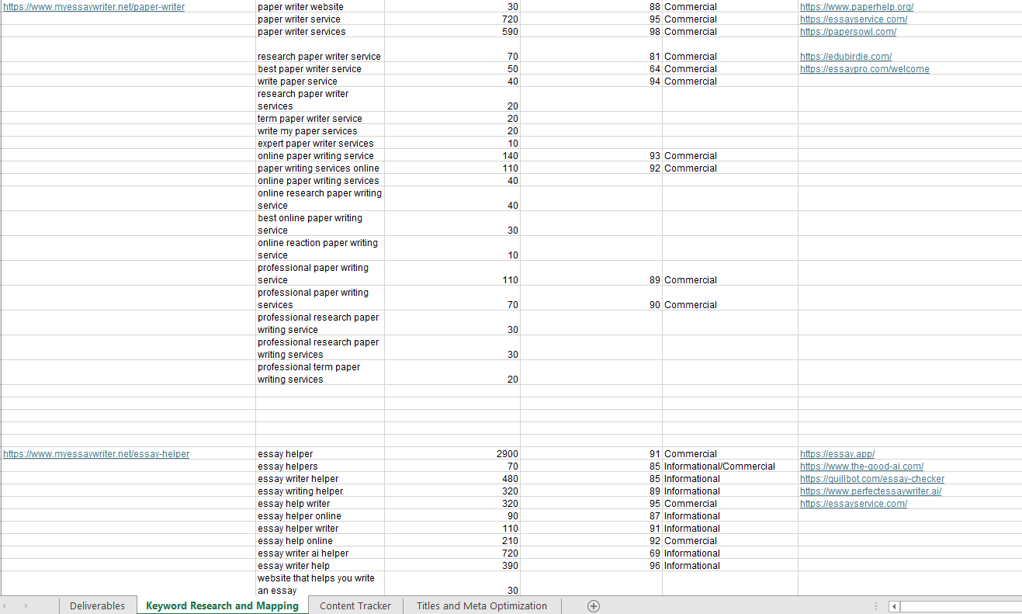The height and width of the screenshot is (614, 1022).
Task: Select the Keyword Research and Mapping tab
Action: pos(222,605)
